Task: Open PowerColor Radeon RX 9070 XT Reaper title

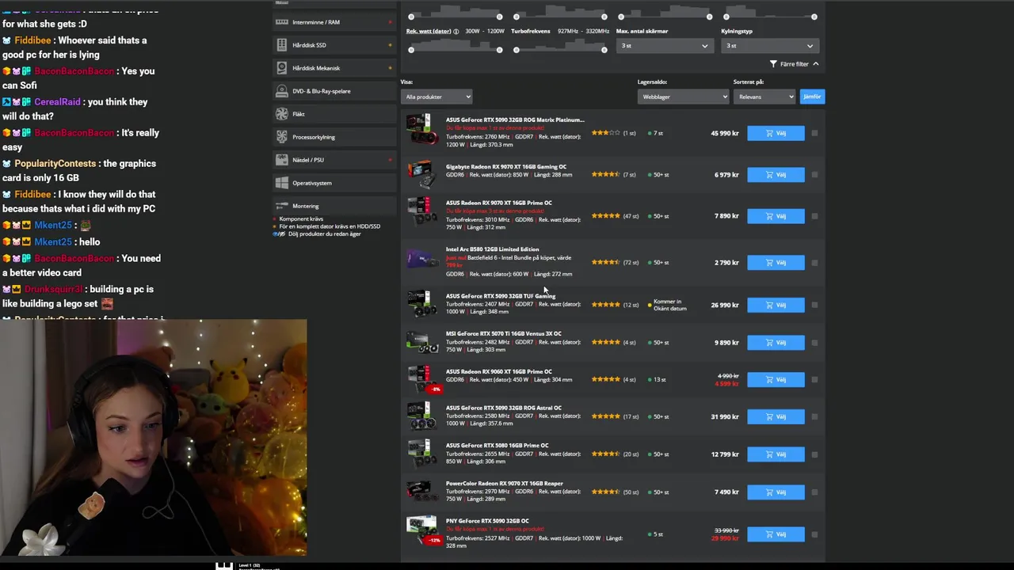Action: pos(505,483)
